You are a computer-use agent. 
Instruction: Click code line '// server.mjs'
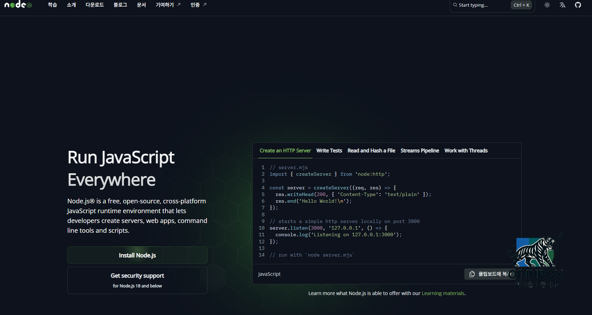click(288, 168)
